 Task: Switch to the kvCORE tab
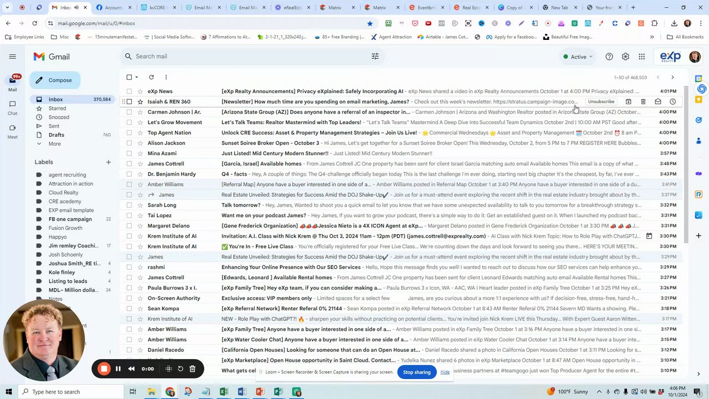(160, 8)
